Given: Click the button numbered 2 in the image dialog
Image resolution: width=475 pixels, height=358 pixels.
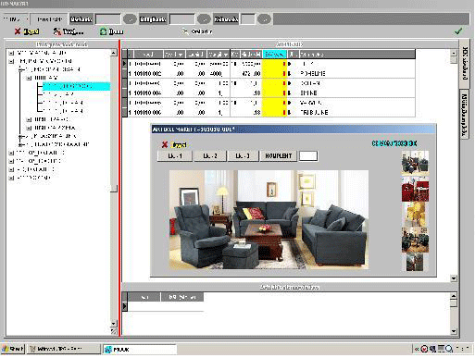Looking at the screenshot, I should 210,155.
